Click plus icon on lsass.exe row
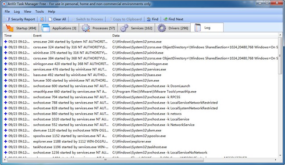Viewport: 285px width, 165px height. 6,75
